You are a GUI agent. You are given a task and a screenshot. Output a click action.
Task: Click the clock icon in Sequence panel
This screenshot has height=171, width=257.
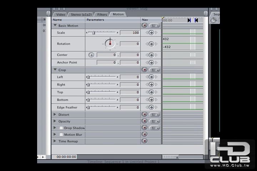pos(214,20)
